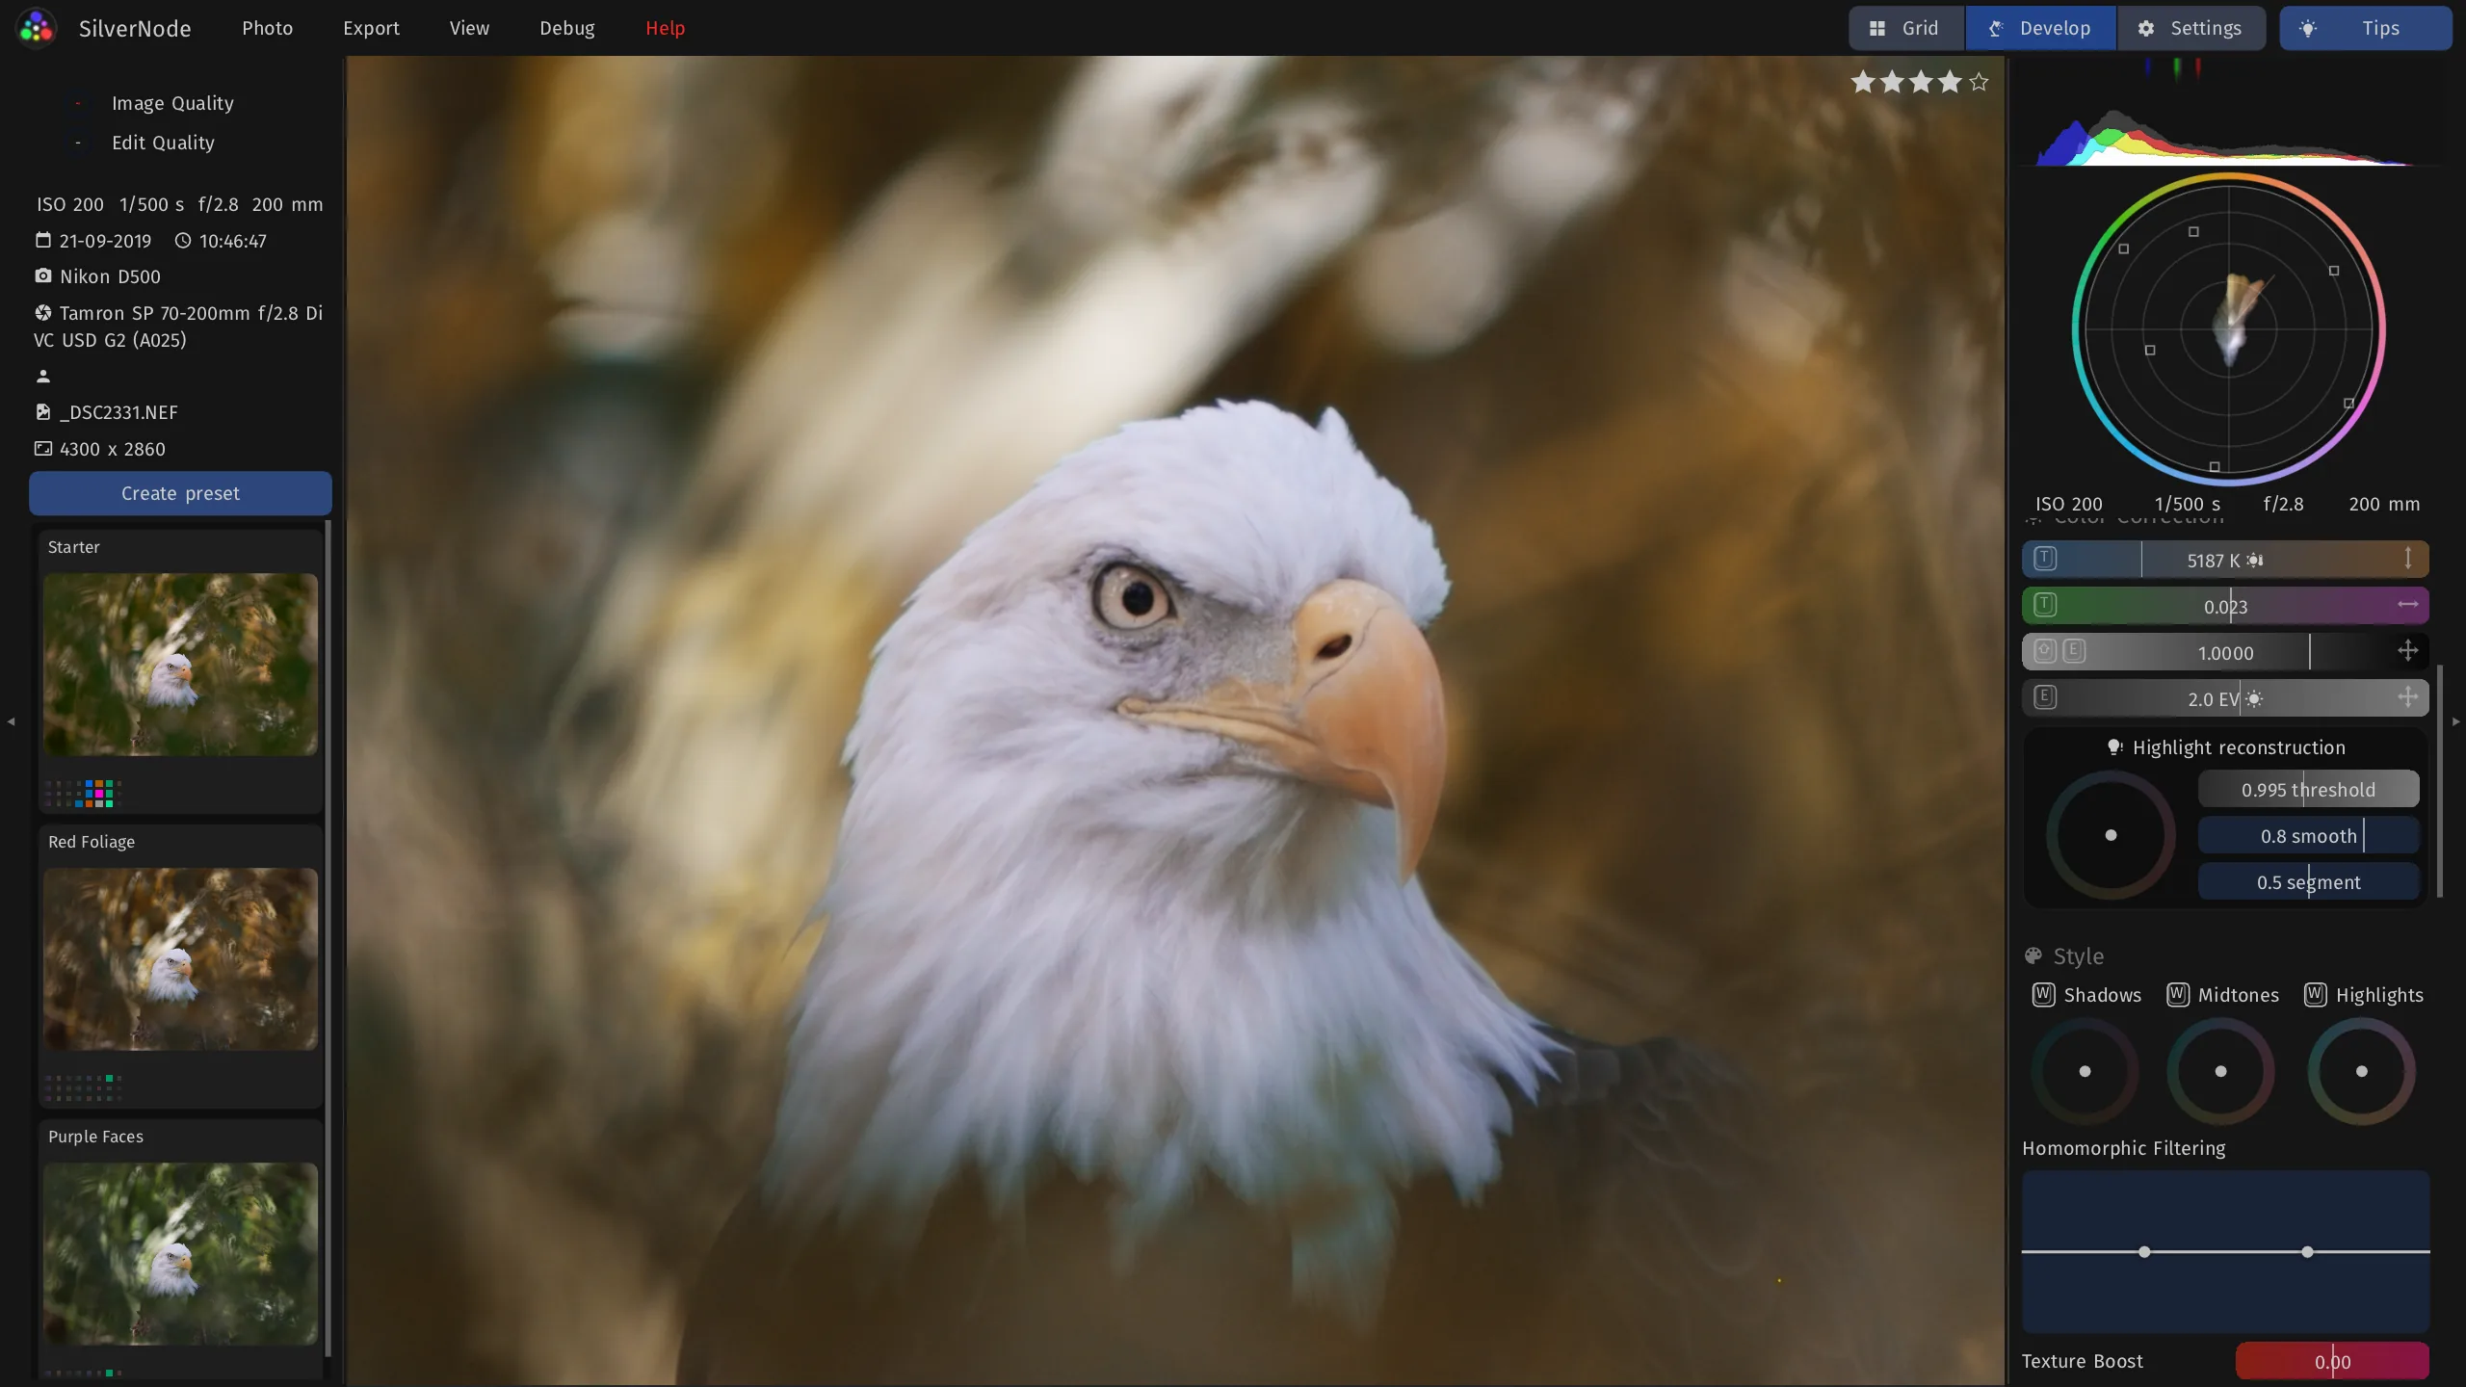The width and height of the screenshot is (2466, 1387).
Task: Click the vertical arrow on temperature slider
Action: (2407, 559)
